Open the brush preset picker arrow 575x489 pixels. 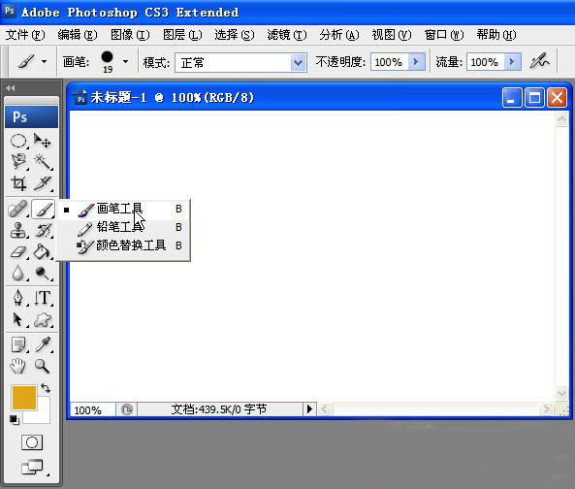coord(125,61)
